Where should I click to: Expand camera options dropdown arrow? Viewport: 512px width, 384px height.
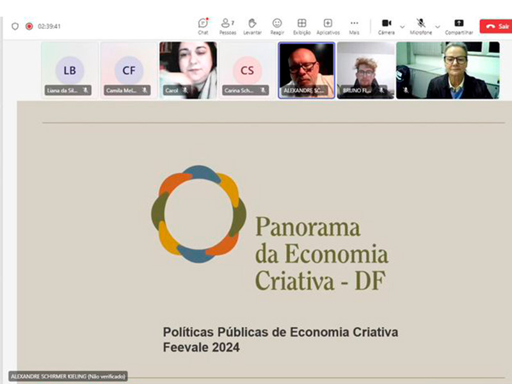(403, 27)
